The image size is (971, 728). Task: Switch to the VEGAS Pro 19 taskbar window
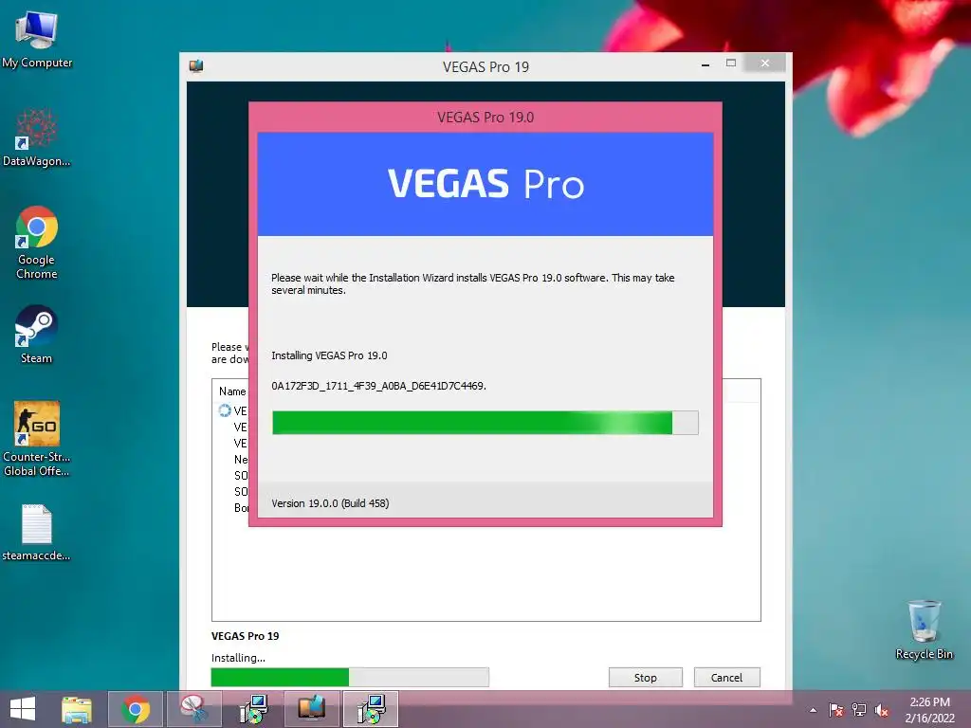(x=311, y=709)
